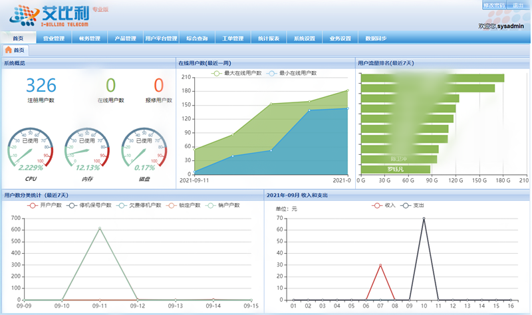Click the 内存 memory gauge
The image size is (532, 315).
click(x=87, y=149)
